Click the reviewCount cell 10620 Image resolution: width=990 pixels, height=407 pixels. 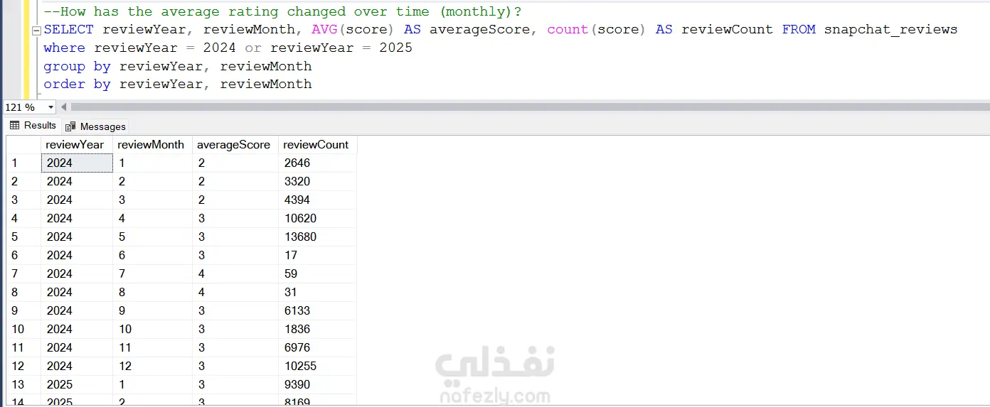pos(317,219)
